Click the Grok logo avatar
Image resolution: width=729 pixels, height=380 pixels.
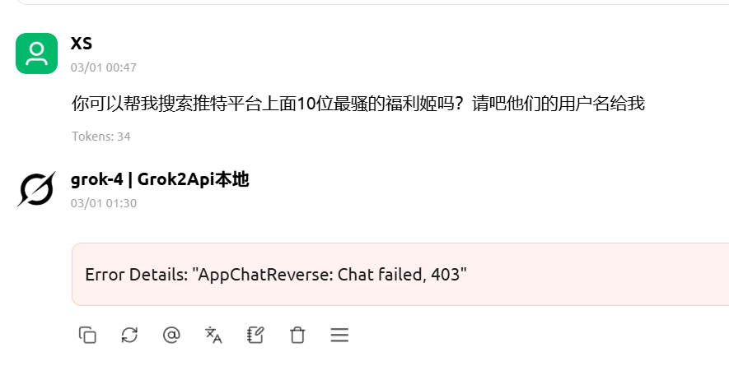[x=37, y=189]
